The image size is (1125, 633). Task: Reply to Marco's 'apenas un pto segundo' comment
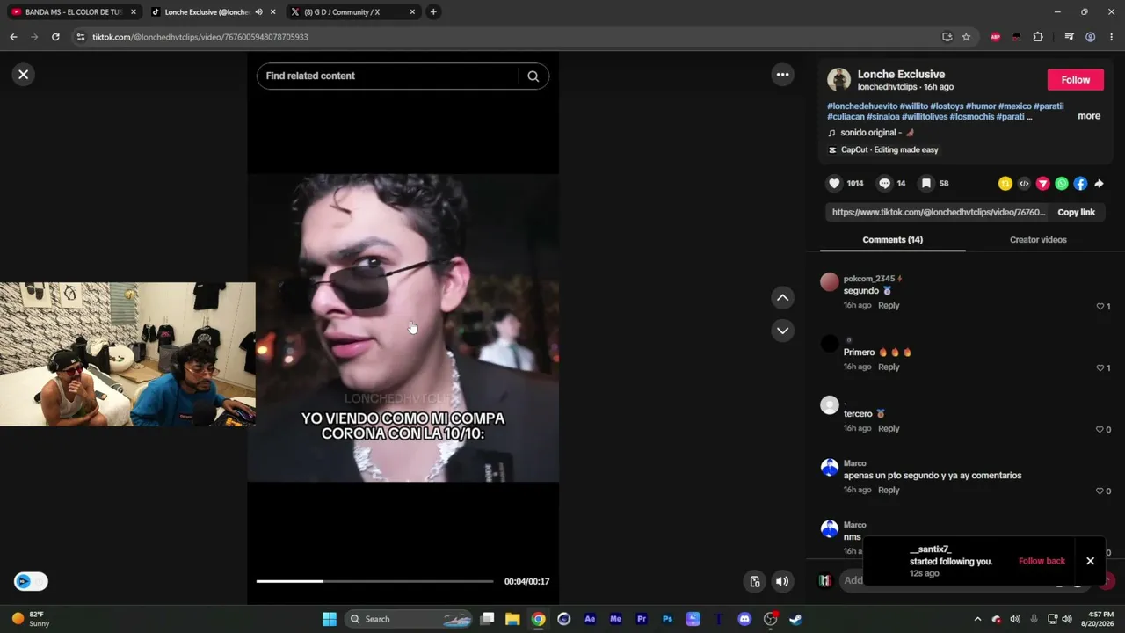[x=889, y=491]
